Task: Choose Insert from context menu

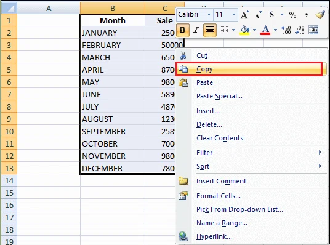Action: tap(251, 111)
